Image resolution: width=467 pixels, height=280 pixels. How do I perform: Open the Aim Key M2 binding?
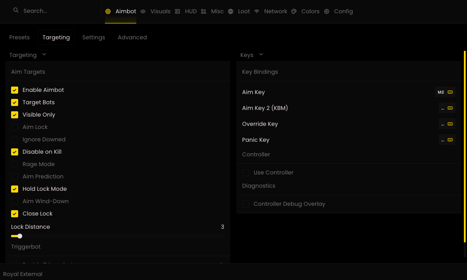pos(445,92)
